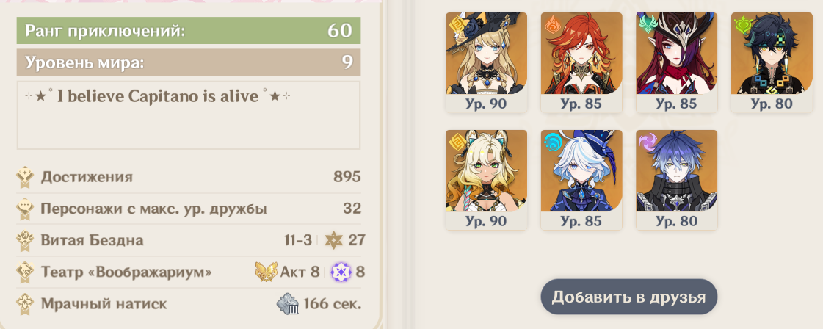This screenshot has width=823, height=329.
Task: Click the friendship-level characters badge icon
Action: tap(25, 209)
